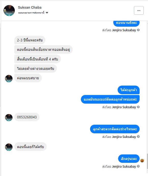The image size is (148, 176).
Task: Click the ลูกค้าสะดวกติดต่อช่วงไหนคะ sent bubble
Action: point(115,129)
